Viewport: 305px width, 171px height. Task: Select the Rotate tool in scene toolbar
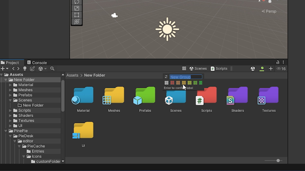tap(77, 2)
